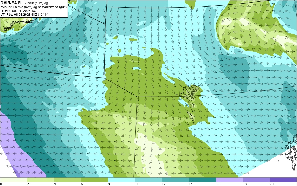
Task: Click the 10–12 m/s light teal swatch
Action: click(x=148, y=179)
